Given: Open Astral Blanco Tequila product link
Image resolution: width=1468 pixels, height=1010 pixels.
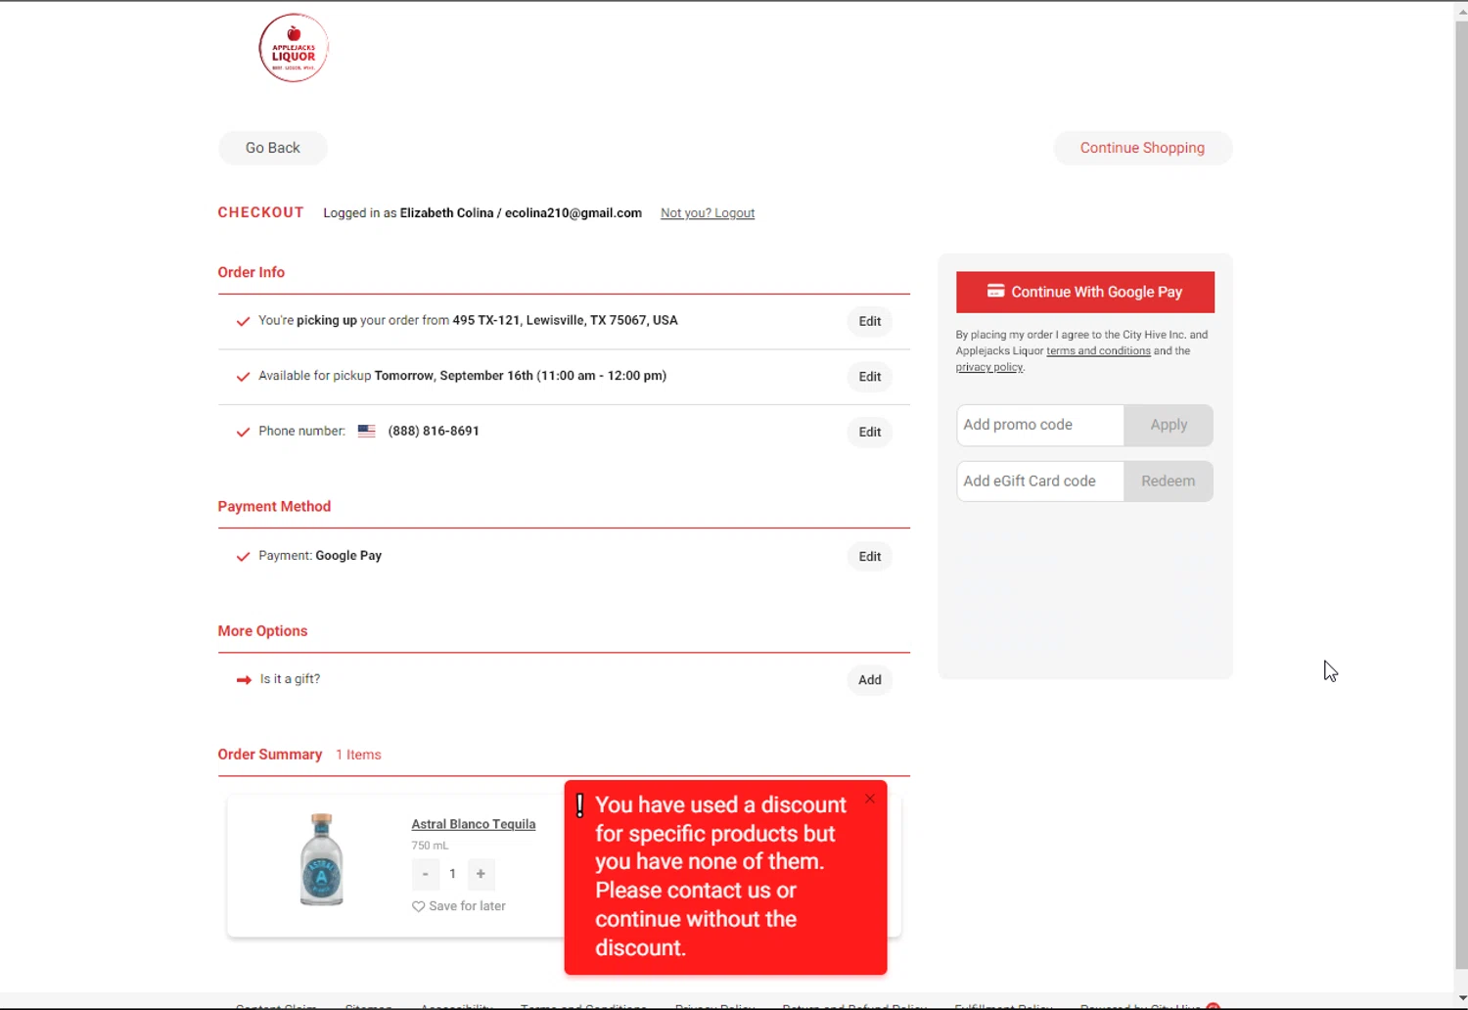Looking at the screenshot, I should (x=474, y=824).
